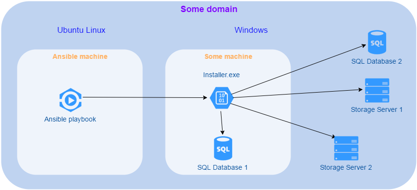The width and height of the screenshot is (417, 190).
Task: Click the Ansible playbook play icon
Action: (x=70, y=100)
